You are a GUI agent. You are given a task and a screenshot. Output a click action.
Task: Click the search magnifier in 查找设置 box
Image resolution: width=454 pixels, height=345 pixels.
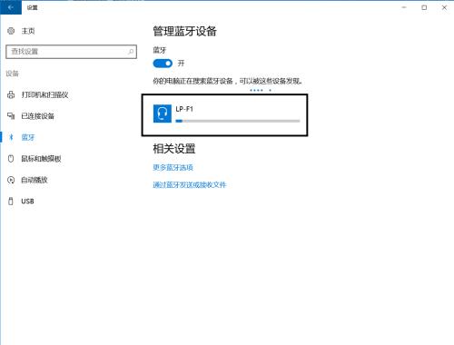coord(131,52)
